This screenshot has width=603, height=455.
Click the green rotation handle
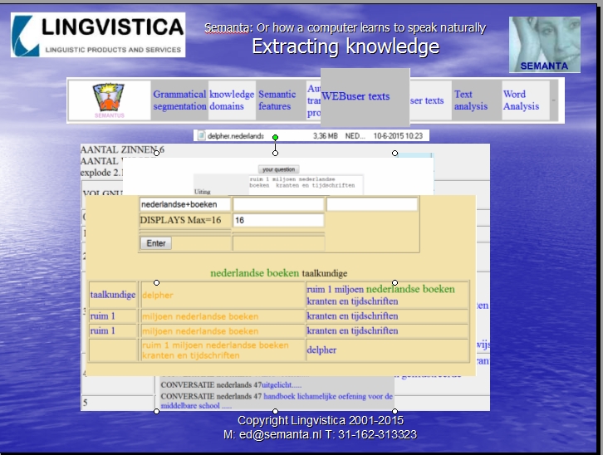tap(275, 137)
